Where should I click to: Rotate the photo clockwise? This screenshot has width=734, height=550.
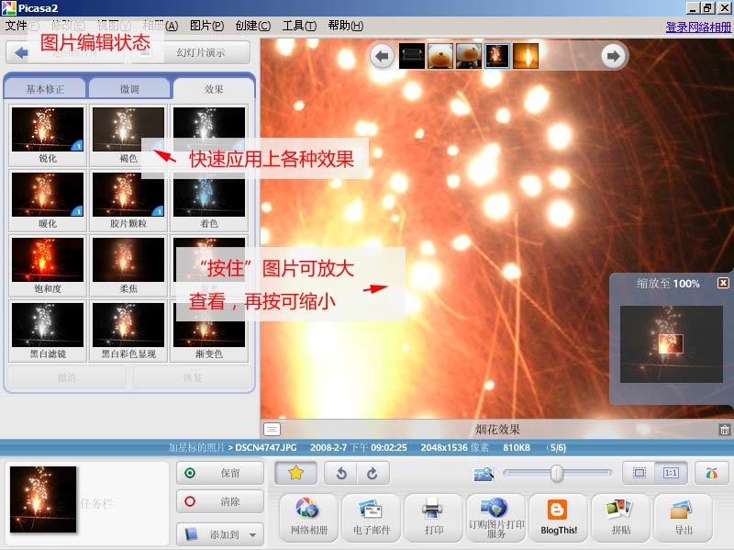[372, 473]
